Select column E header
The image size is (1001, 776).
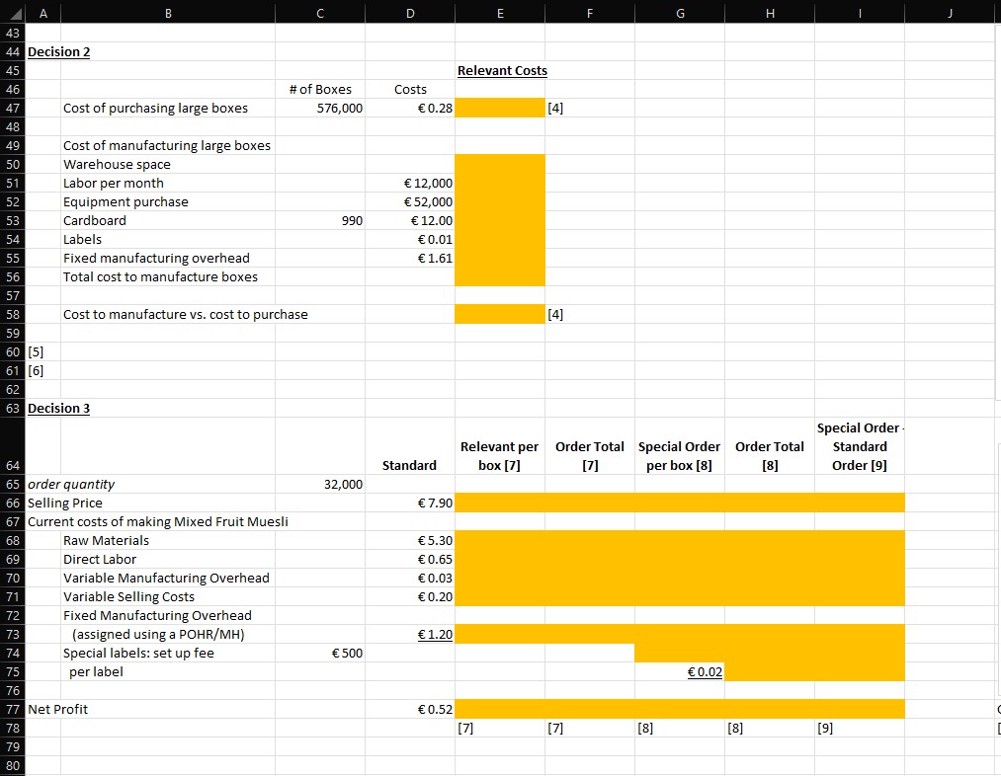click(500, 12)
